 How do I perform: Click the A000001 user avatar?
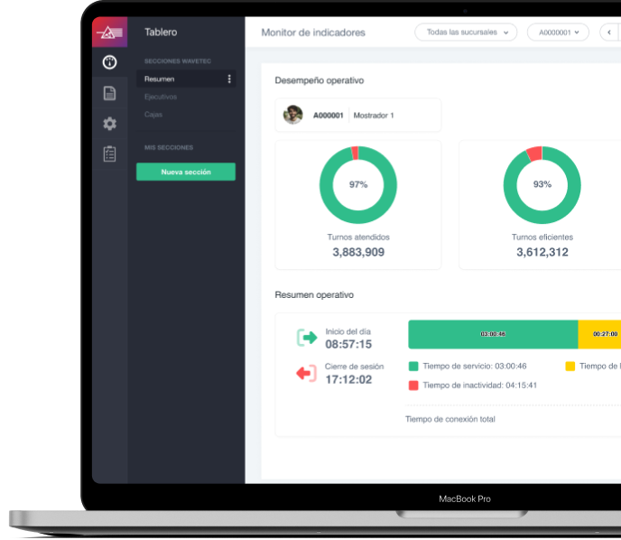tap(292, 116)
